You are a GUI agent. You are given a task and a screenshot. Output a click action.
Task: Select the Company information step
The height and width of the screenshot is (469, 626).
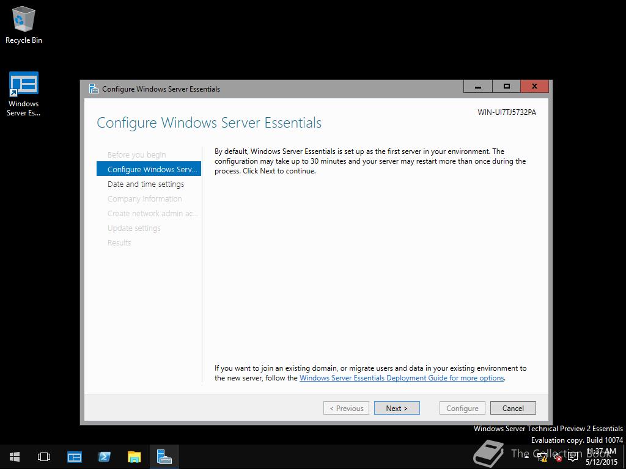[144, 198]
